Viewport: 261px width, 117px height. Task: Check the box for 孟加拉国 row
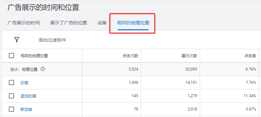11,96
